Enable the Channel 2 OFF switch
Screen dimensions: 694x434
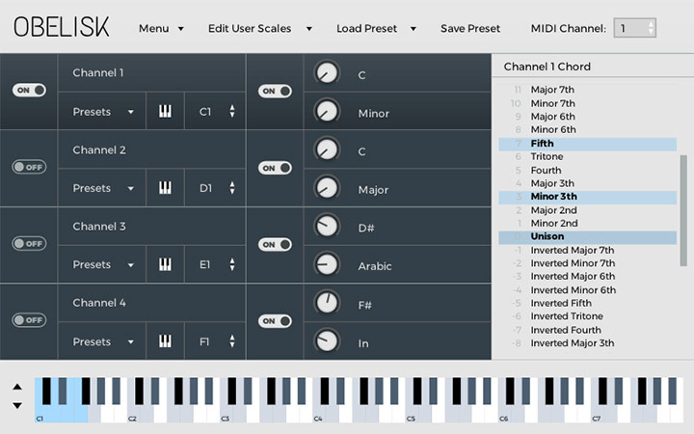pyautogui.click(x=29, y=167)
